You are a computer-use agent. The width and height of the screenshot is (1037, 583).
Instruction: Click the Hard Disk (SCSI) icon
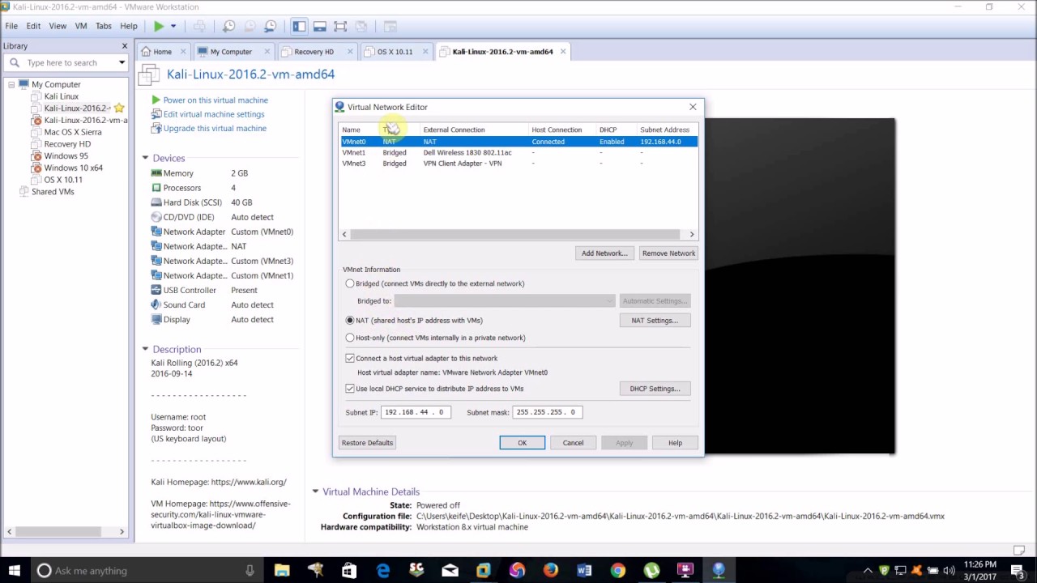pyautogui.click(x=157, y=202)
